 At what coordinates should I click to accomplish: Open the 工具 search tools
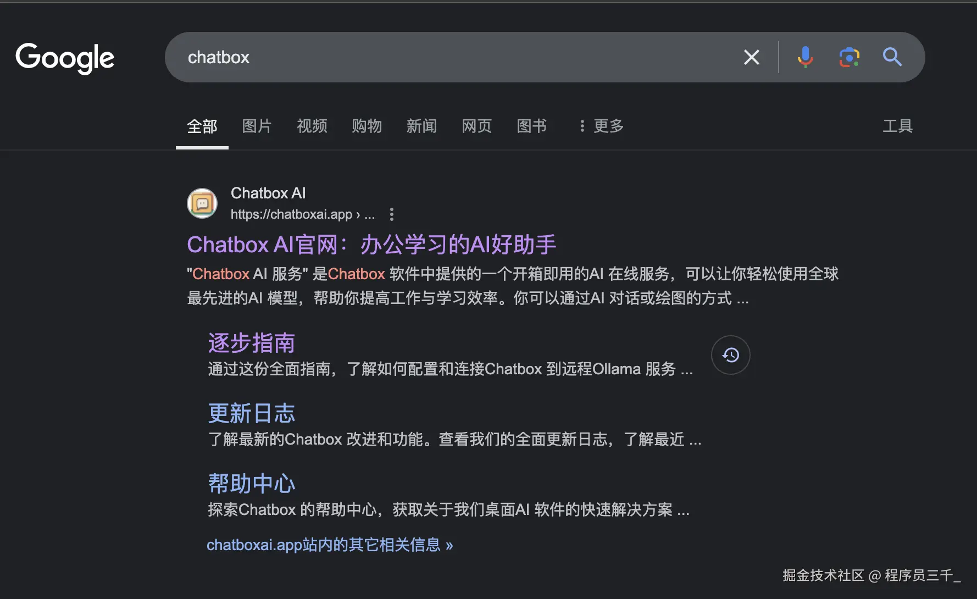tap(897, 126)
